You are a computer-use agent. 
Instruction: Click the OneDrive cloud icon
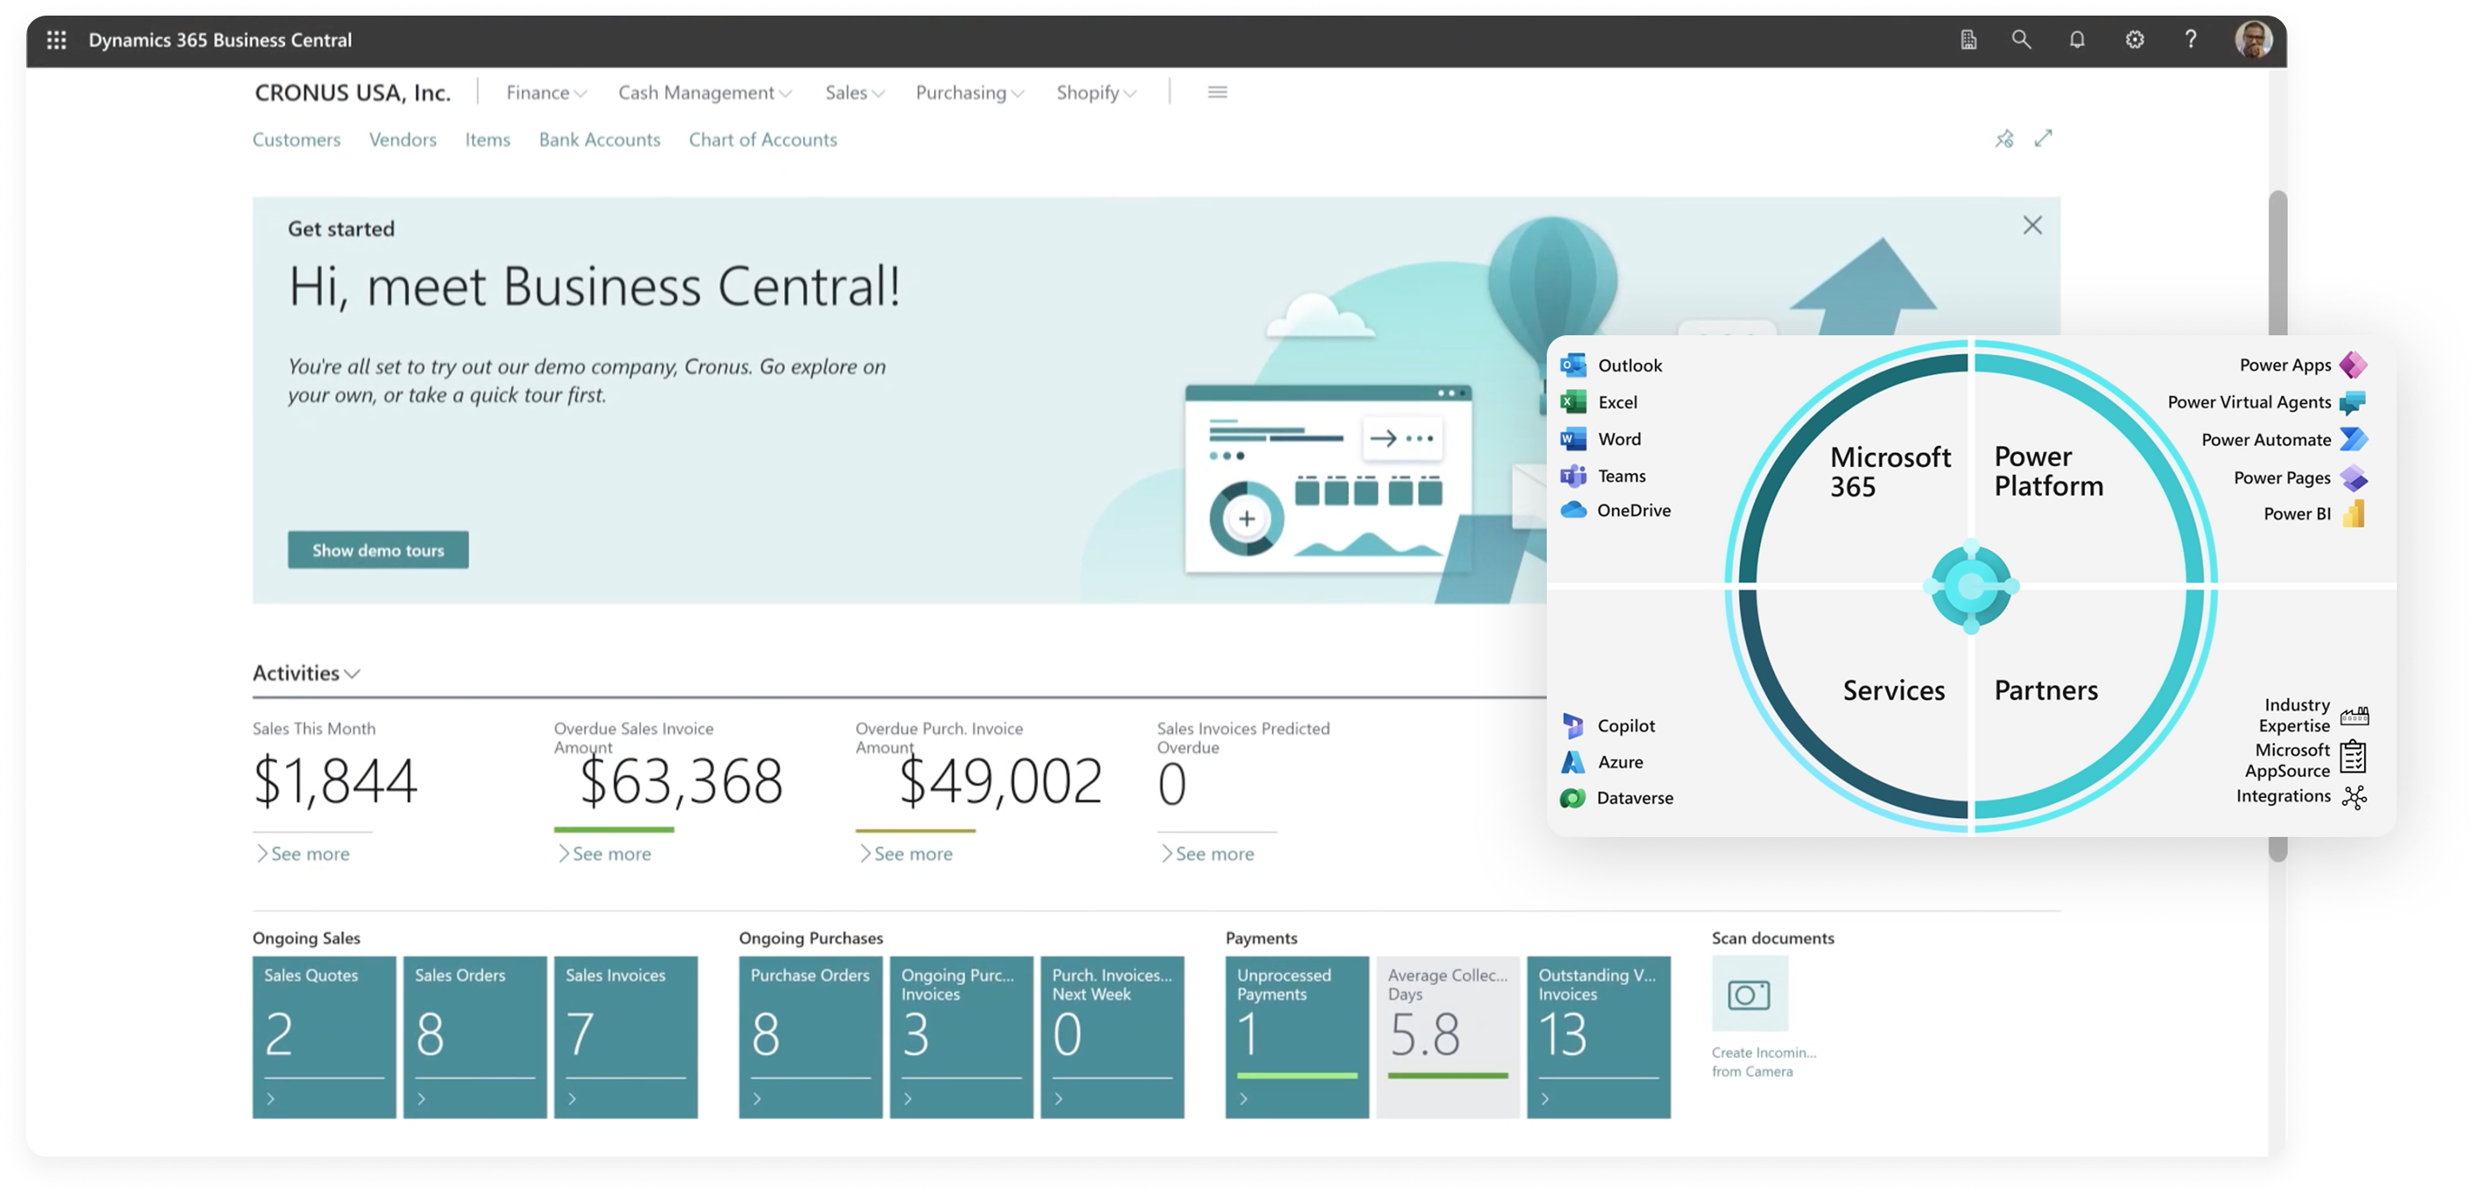(1573, 510)
